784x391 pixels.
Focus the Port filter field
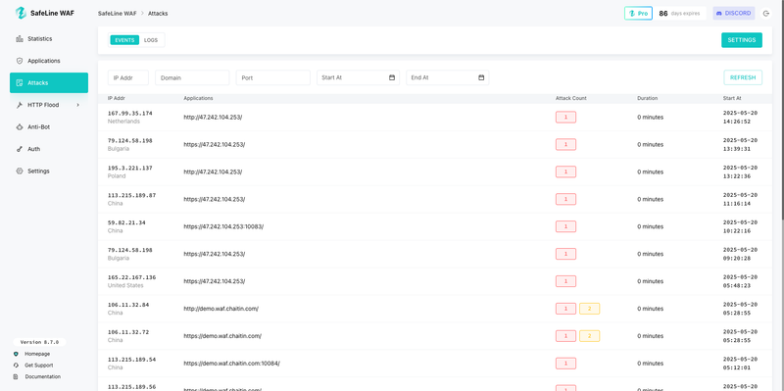(x=273, y=77)
